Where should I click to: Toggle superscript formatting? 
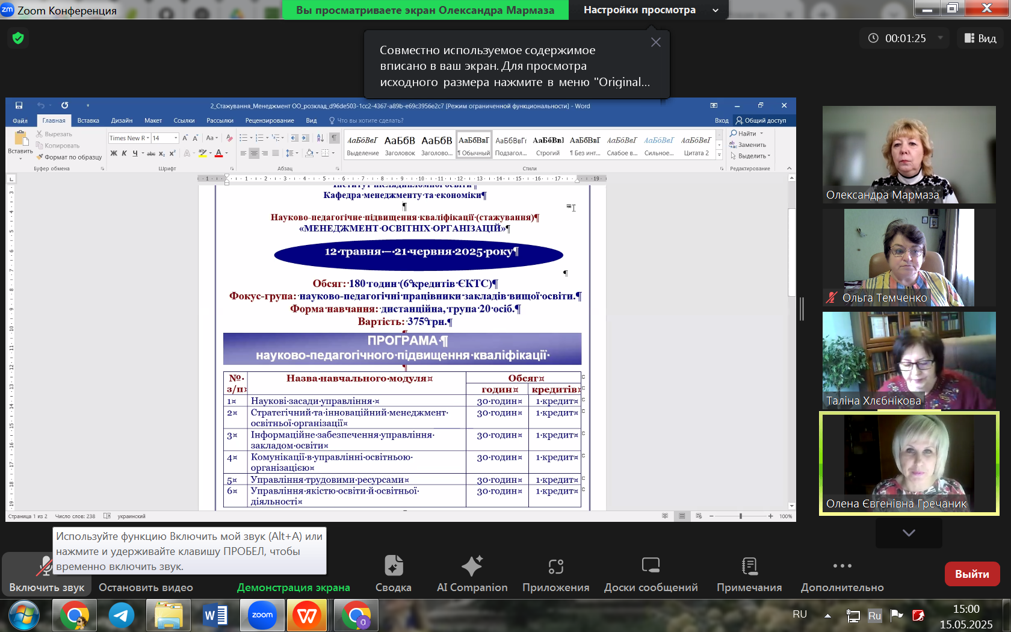click(x=172, y=153)
